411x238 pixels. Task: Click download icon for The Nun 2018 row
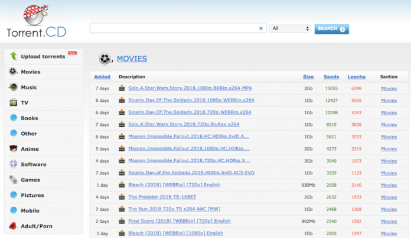(122, 209)
